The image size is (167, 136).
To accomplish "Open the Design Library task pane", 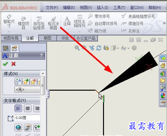I will tap(163, 73).
